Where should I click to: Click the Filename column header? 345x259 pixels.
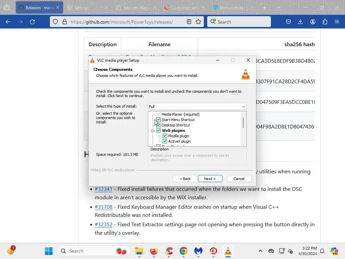159,44
